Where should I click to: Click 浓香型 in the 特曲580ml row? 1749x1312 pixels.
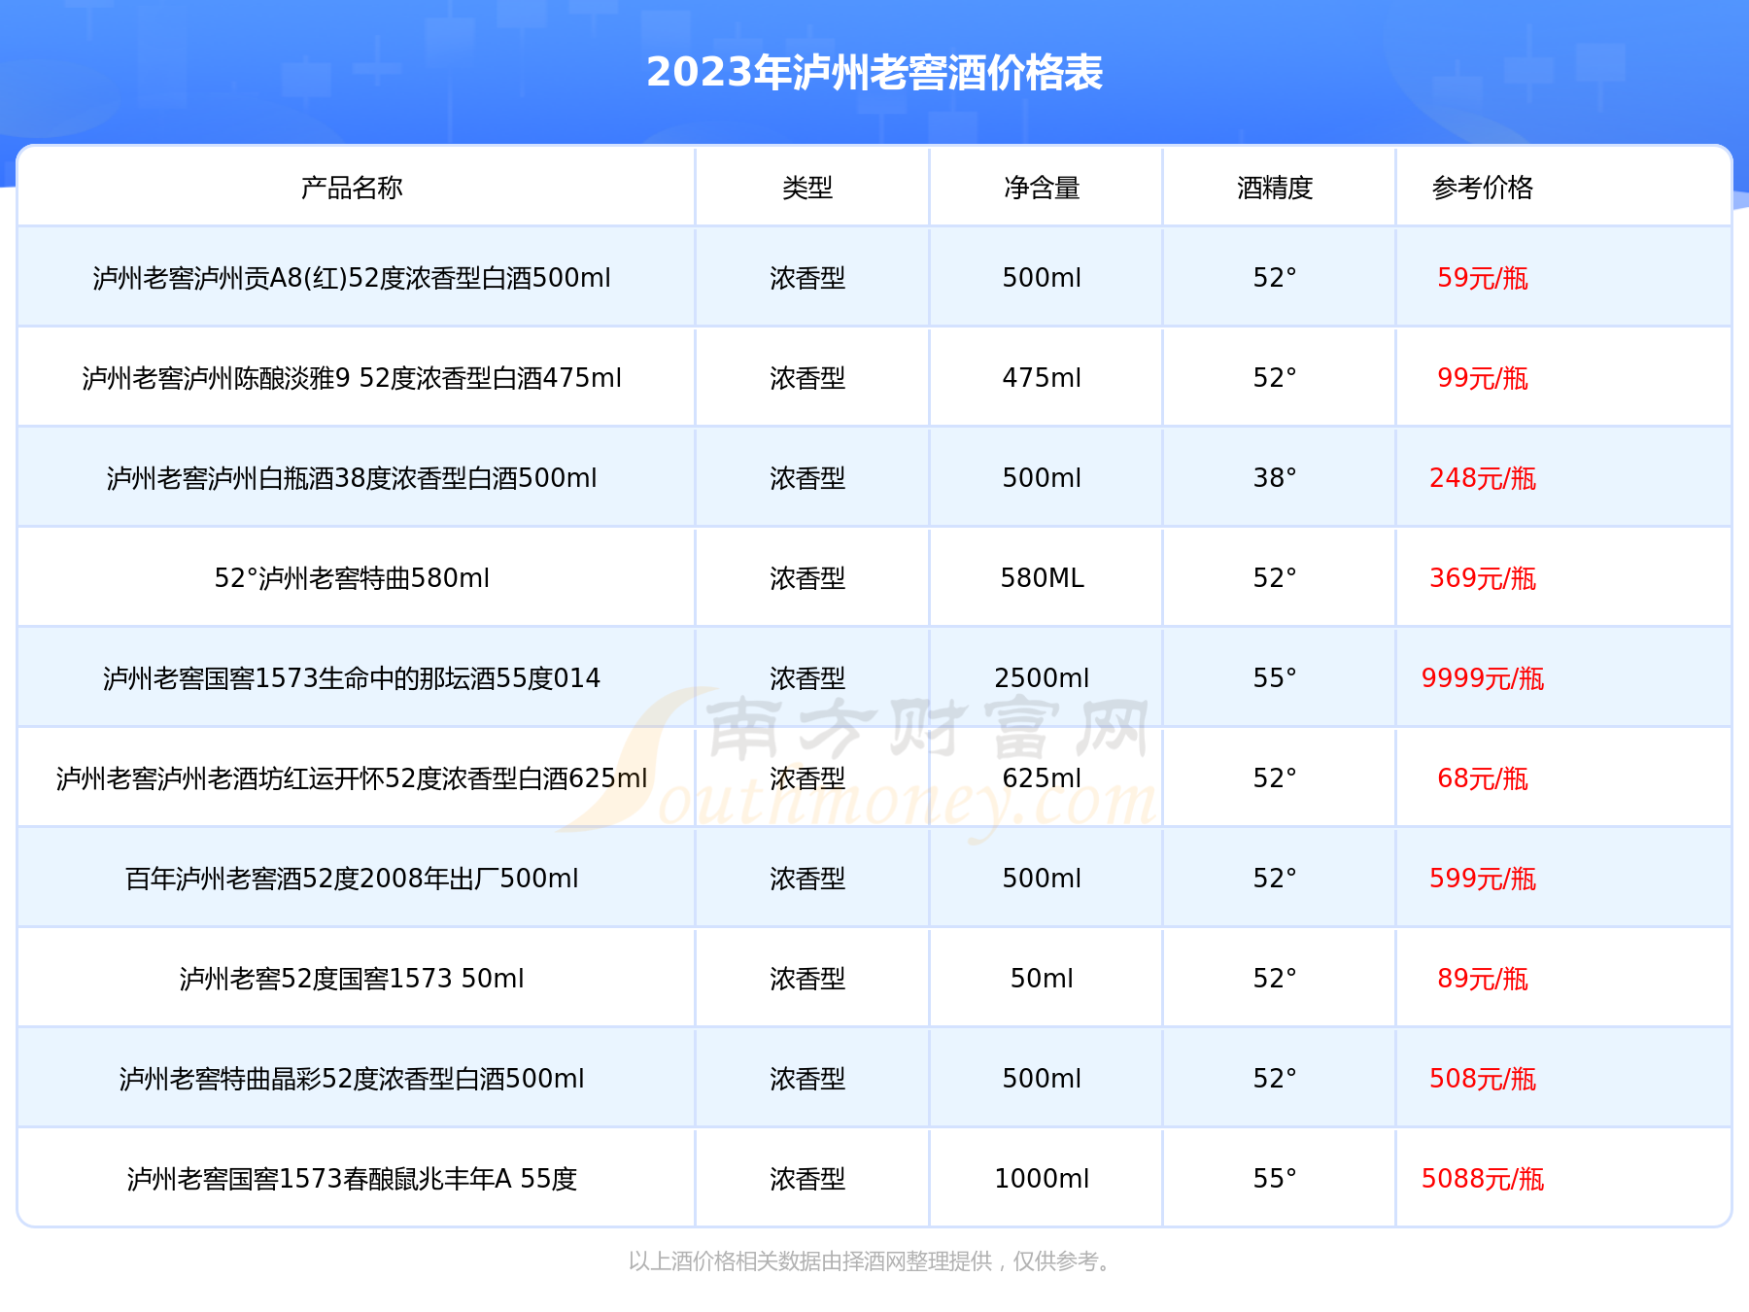[x=807, y=578]
